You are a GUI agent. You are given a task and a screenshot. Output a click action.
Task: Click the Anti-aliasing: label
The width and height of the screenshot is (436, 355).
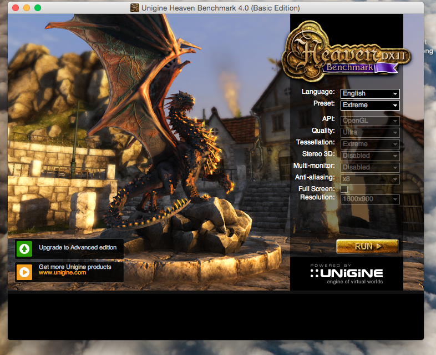click(315, 177)
